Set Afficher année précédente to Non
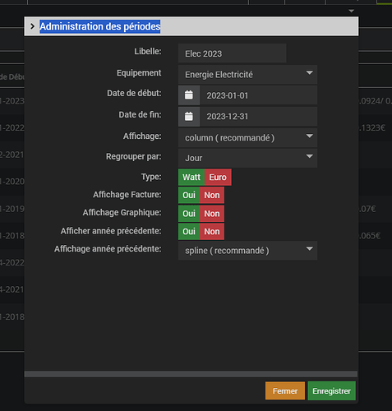Screen dimensions: 392x411 click(x=212, y=232)
